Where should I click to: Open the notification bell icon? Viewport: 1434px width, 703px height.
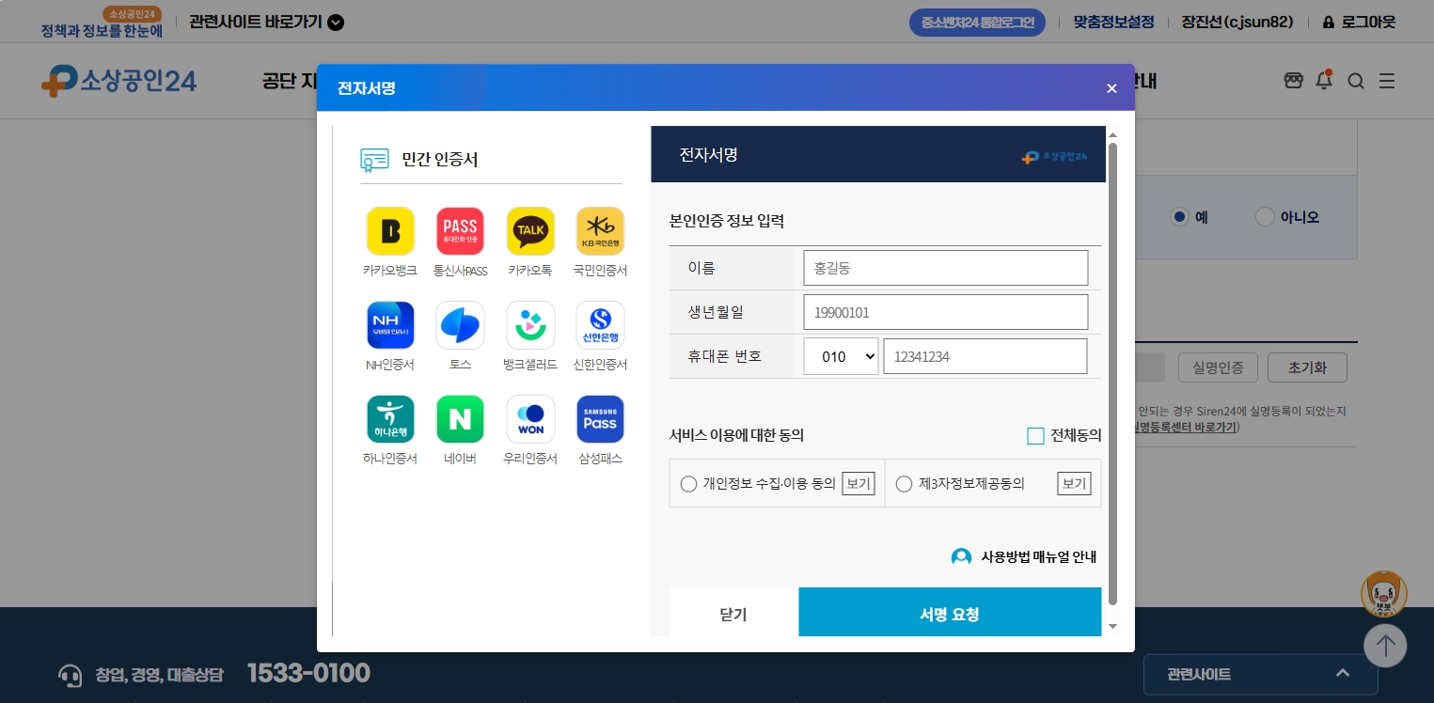[1324, 80]
